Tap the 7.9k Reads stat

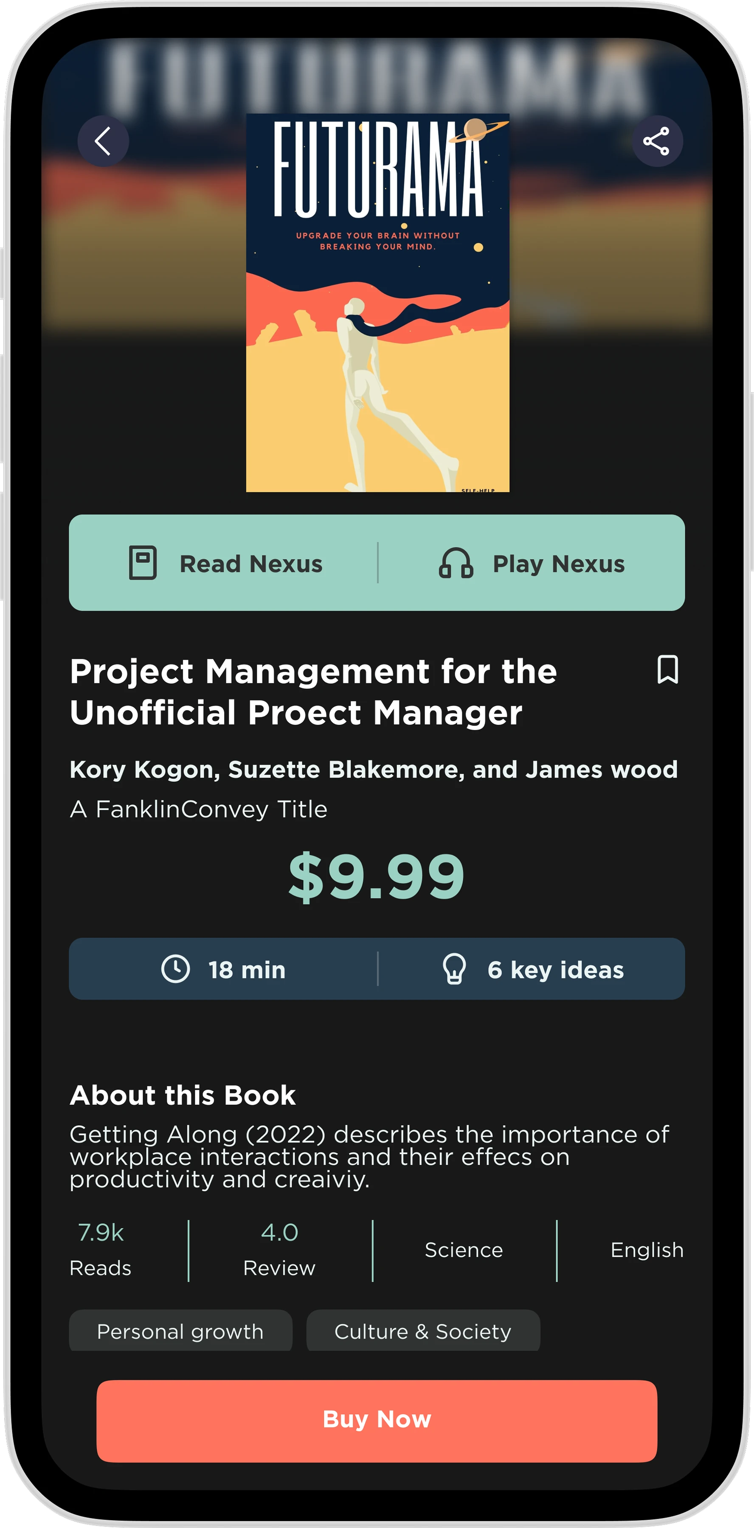[101, 1250]
